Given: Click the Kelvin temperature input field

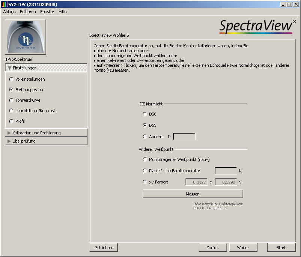Looking at the screenshot, I should click(x=226, y=171).
